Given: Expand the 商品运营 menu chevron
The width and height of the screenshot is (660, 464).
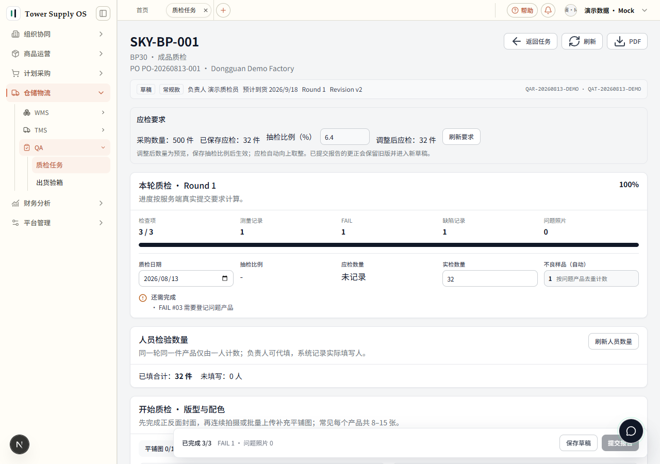Looking at the screenshot, I should [101, 54].
